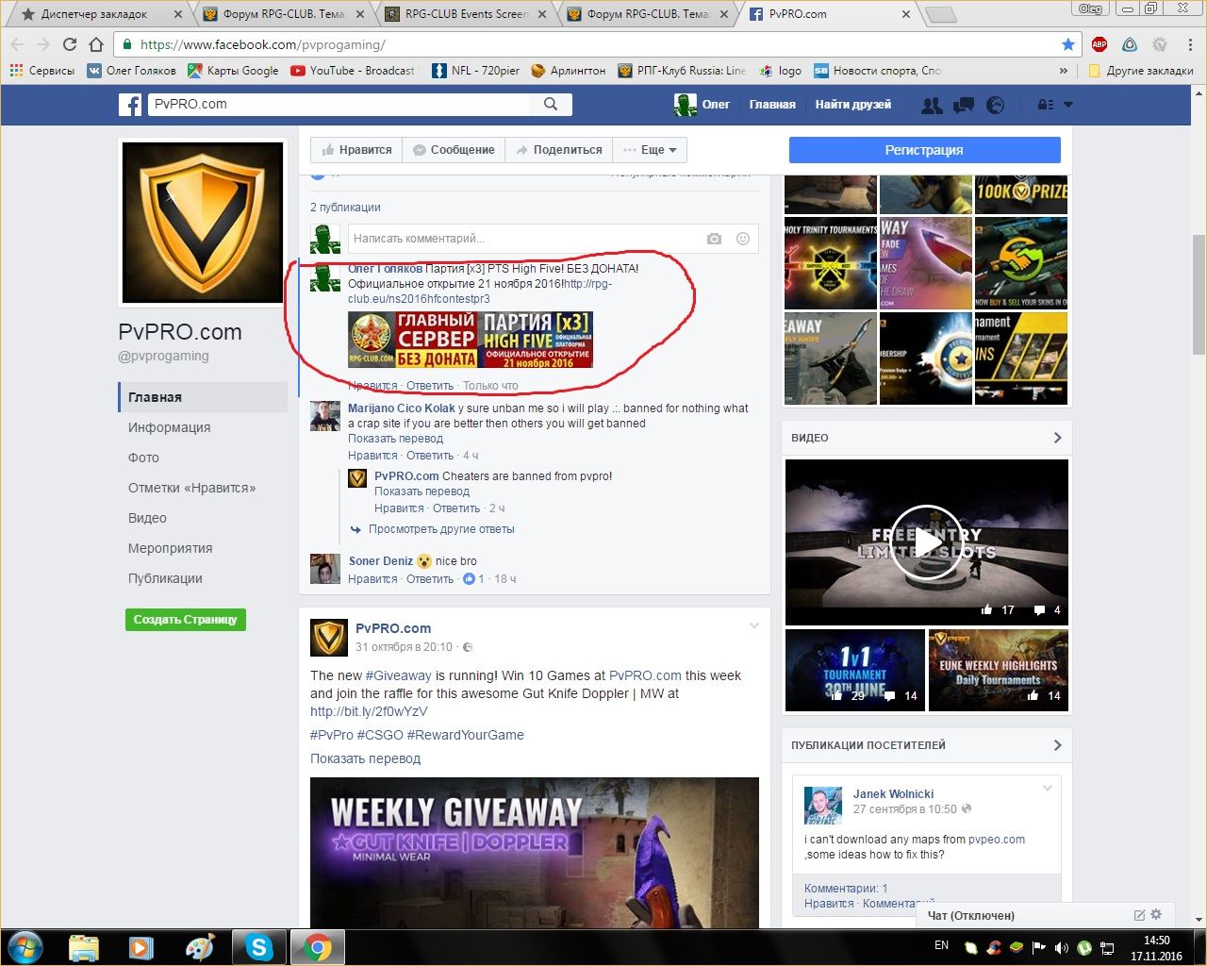The height and width of the screenshot is (966, 1207).
Task: Open the Главная link in Facebook header
Action: pos(772,105)
